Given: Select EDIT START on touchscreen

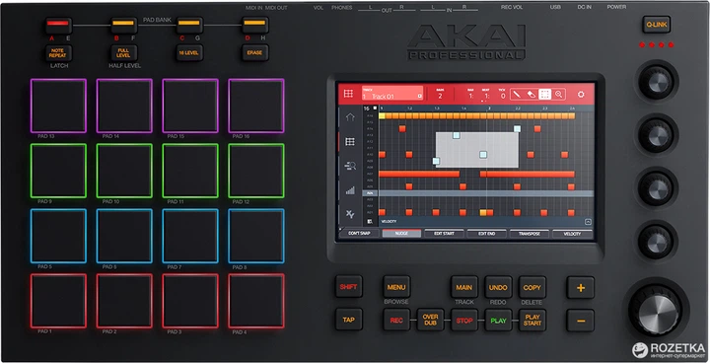Looking at the screenshot, I should [444, 234].
